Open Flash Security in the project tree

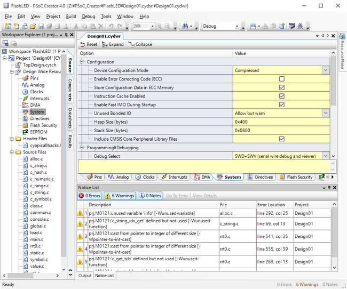[43, 125]
